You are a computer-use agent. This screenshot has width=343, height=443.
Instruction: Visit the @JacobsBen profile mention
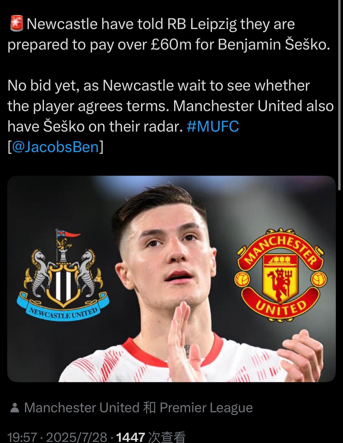[x=56, y=147]
